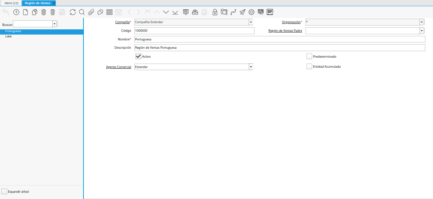Enable the Predeterminado checkbox
This screenshot has width=433, height=199.
click(309, 56)
